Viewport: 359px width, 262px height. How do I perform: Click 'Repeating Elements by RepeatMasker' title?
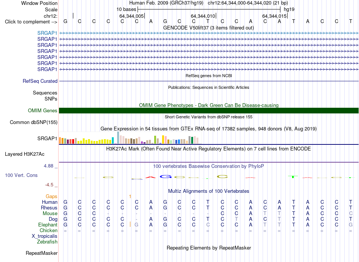209,248
